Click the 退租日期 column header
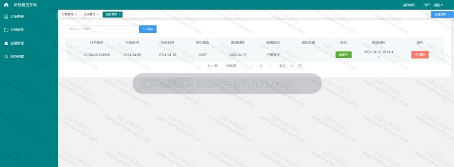 point(238,42)
